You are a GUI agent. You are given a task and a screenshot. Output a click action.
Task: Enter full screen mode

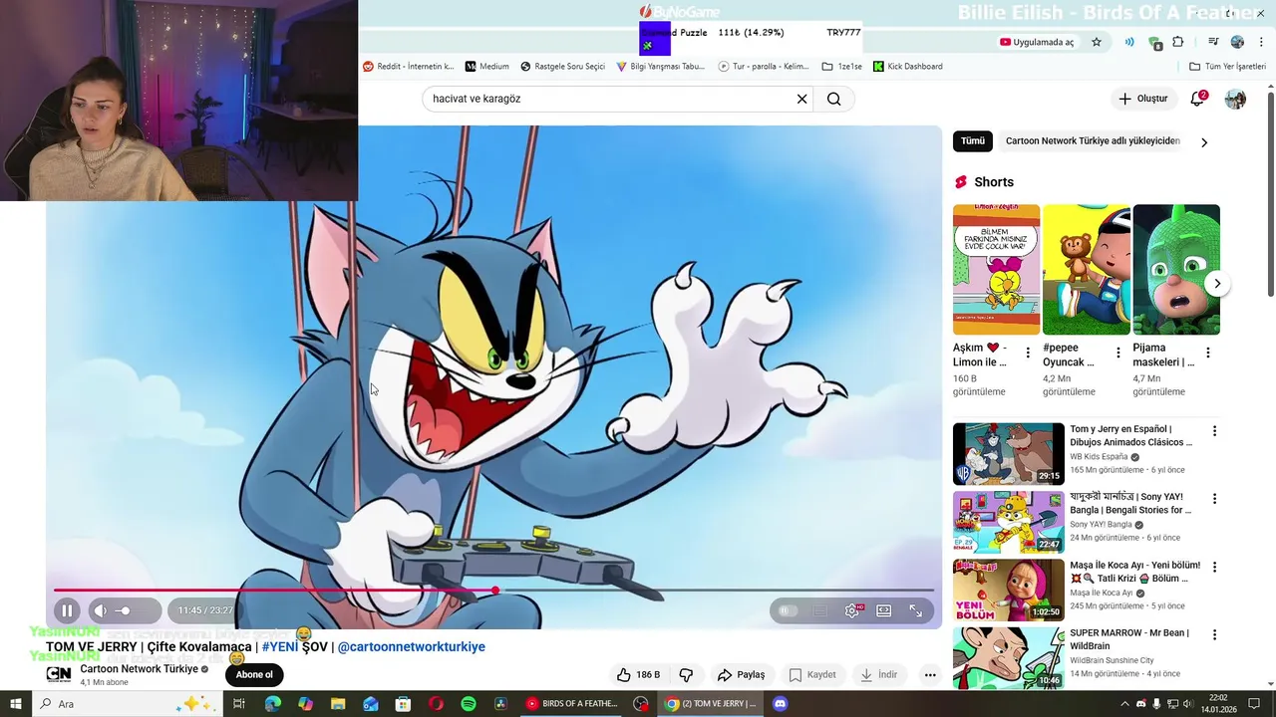pyautogui.click(x=915, y=610)
